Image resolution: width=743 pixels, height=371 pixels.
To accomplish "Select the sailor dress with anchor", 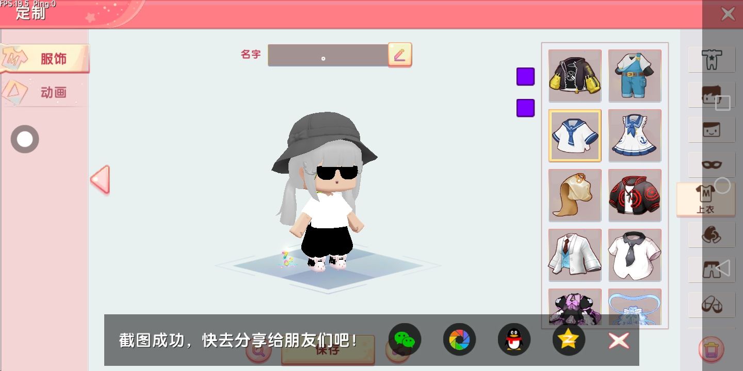I will tap(635, 136).
